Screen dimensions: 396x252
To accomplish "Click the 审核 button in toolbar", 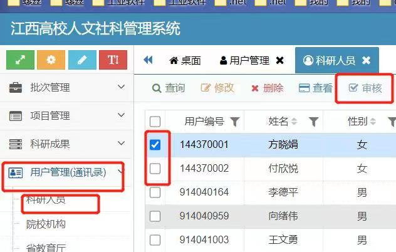I will point(364,88).
